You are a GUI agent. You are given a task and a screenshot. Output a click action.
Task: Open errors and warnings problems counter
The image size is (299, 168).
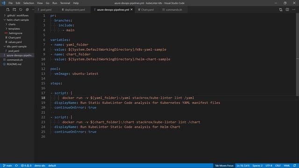(x=26, y=166)
